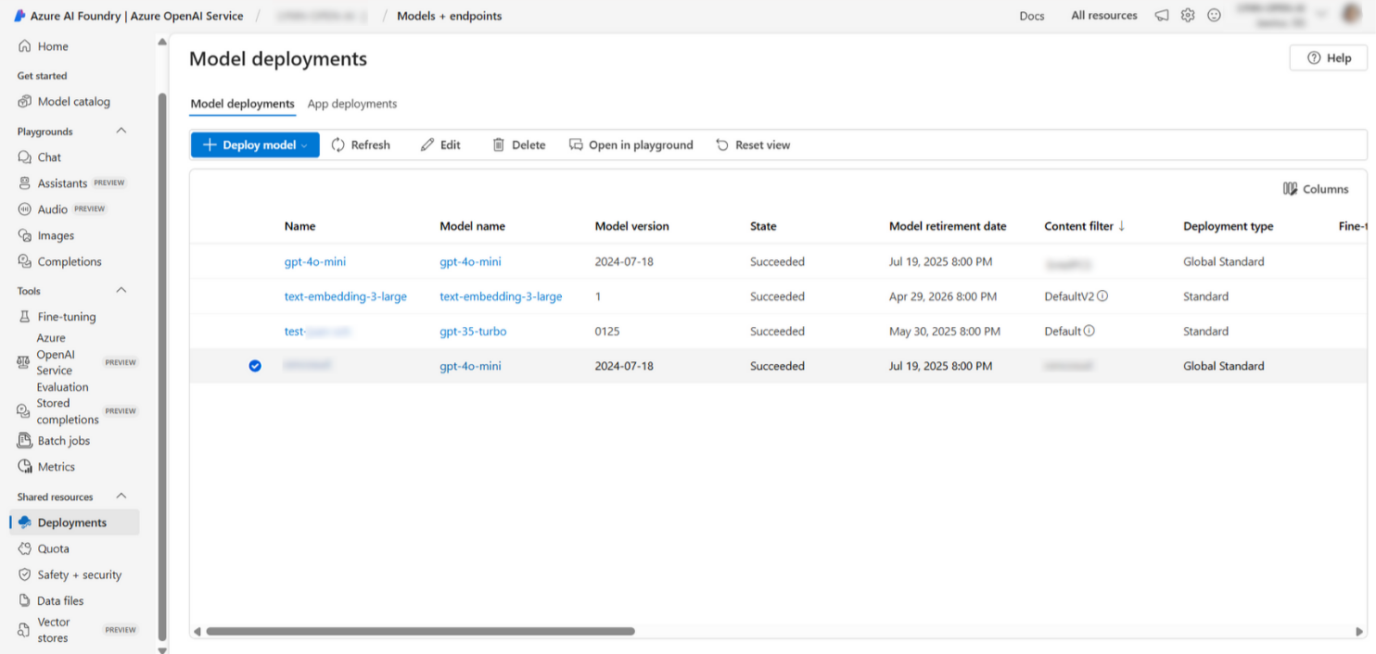Click the 'Apr 29, 2026 8:00 PM' cell
Viewport: 1376px width, 654px height.
point(943,296)
